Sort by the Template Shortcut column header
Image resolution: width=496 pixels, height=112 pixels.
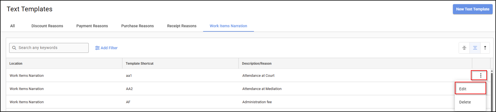[x=140, y=64]
